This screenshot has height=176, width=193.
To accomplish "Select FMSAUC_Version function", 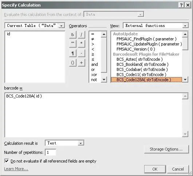I will coord(135,49).
